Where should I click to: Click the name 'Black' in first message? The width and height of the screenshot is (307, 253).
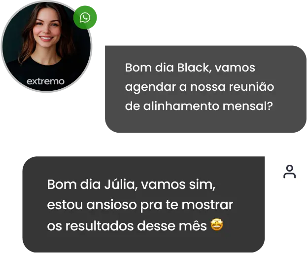point(193,68)
